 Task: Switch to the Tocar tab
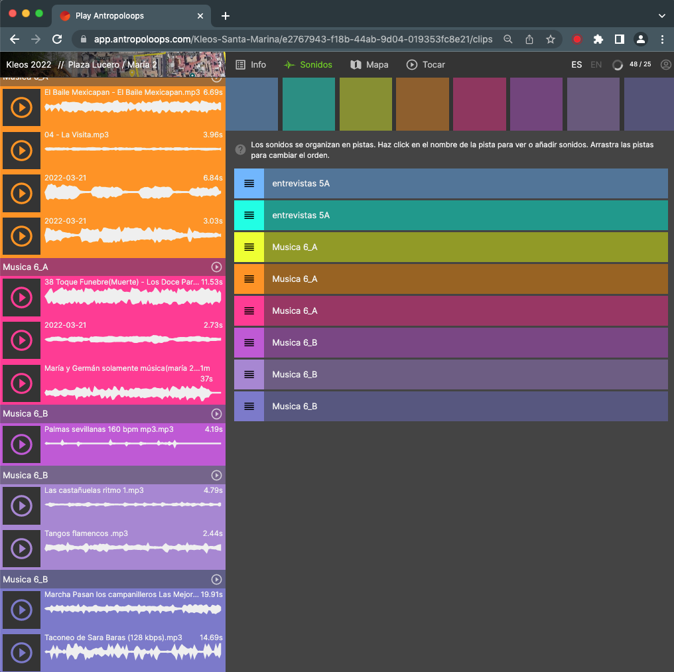[426, 65]
